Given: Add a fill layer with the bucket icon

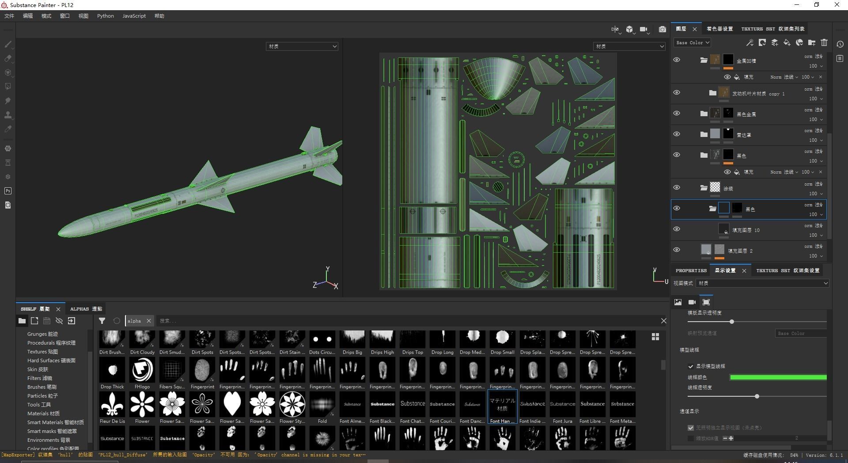Looking at the screenshot, I should click(787, 42).
